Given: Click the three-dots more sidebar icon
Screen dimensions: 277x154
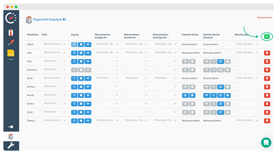Looking at the screenshot, I should [x=11, y=60].
